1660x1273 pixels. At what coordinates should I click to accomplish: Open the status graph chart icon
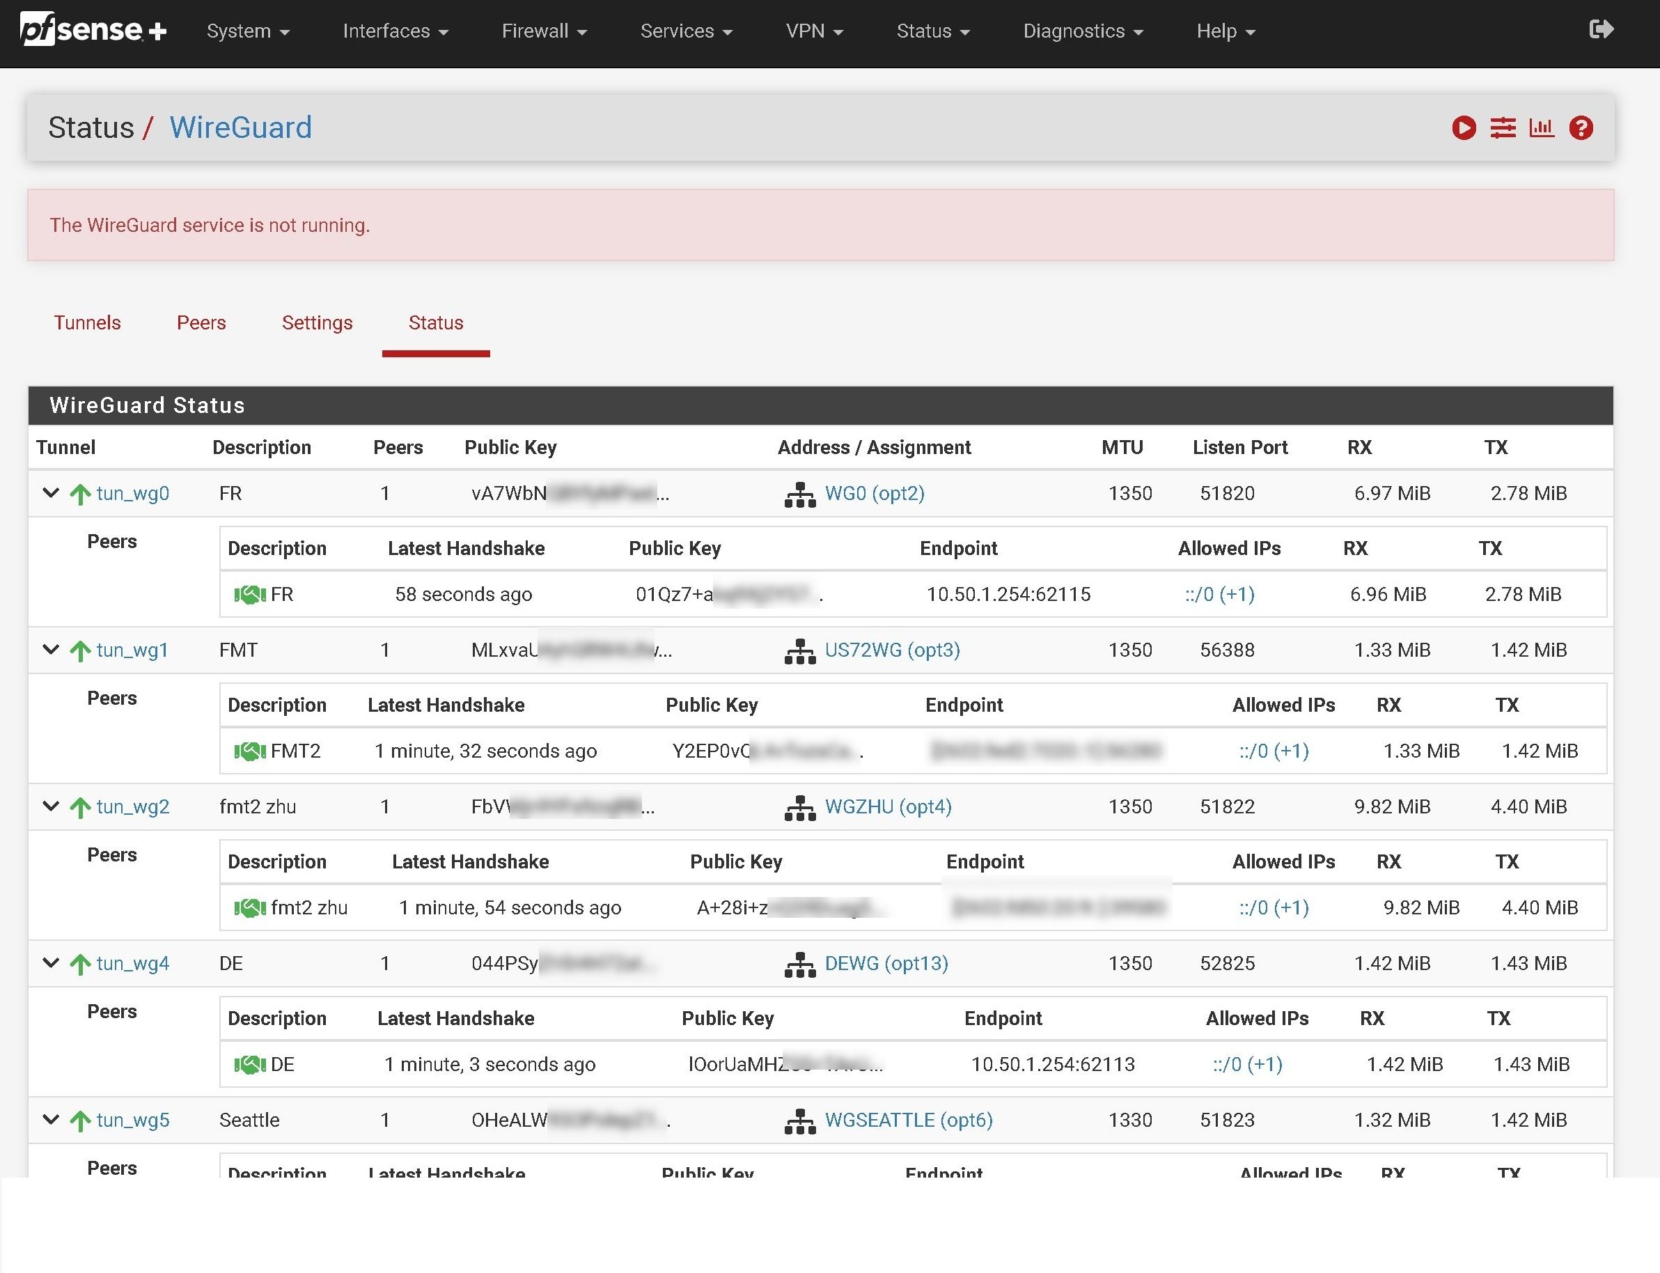click(x=1541, y=128)
